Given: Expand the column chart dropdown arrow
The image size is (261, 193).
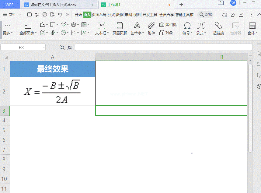Looking at the screenshot, I should point(47,25).
